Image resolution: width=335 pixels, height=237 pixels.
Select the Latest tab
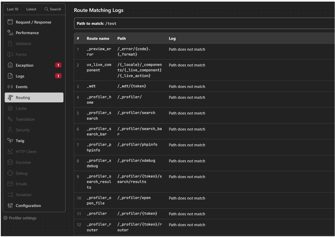click(31, 9)
